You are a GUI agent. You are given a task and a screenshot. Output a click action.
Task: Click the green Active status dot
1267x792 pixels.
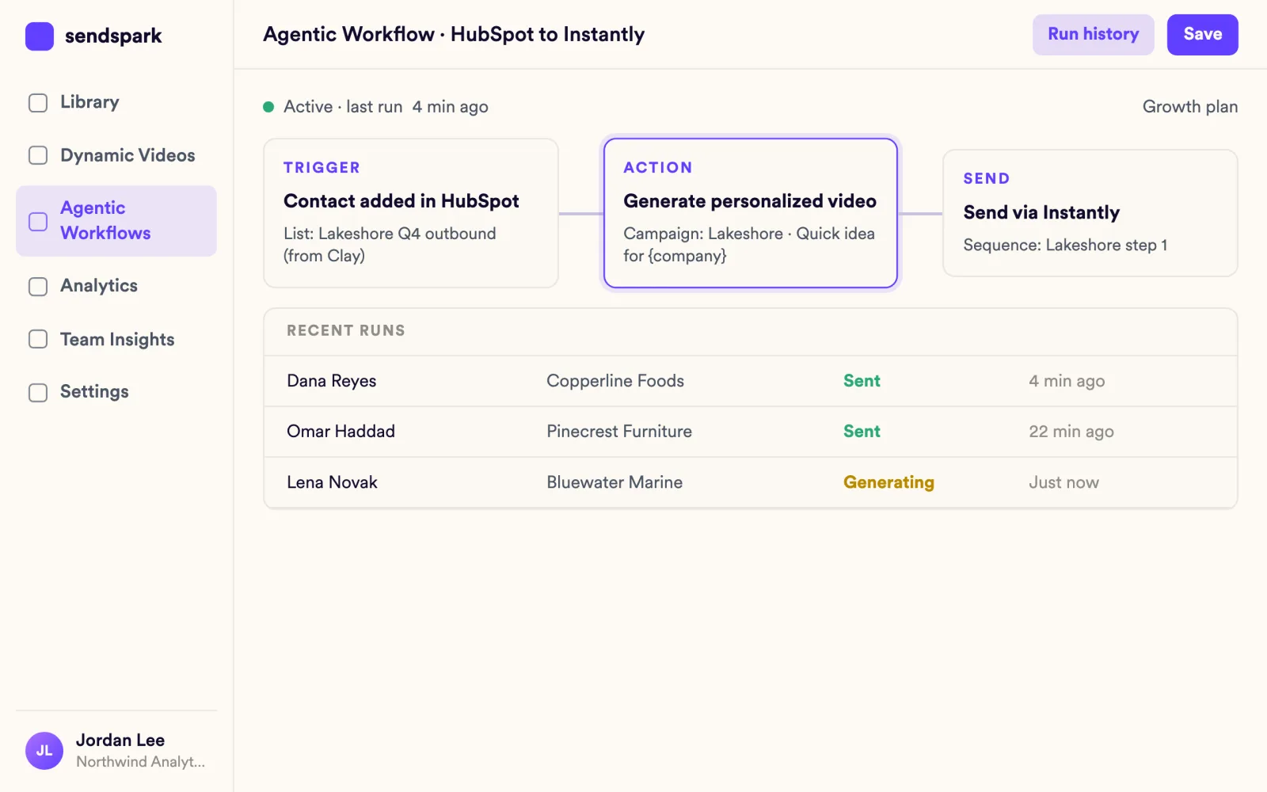(268, 107)
